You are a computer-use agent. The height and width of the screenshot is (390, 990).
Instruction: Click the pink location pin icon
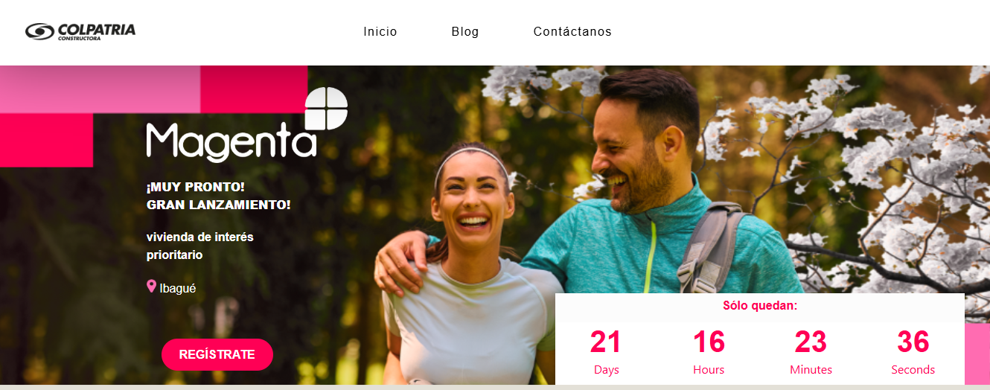coord(151,287)
